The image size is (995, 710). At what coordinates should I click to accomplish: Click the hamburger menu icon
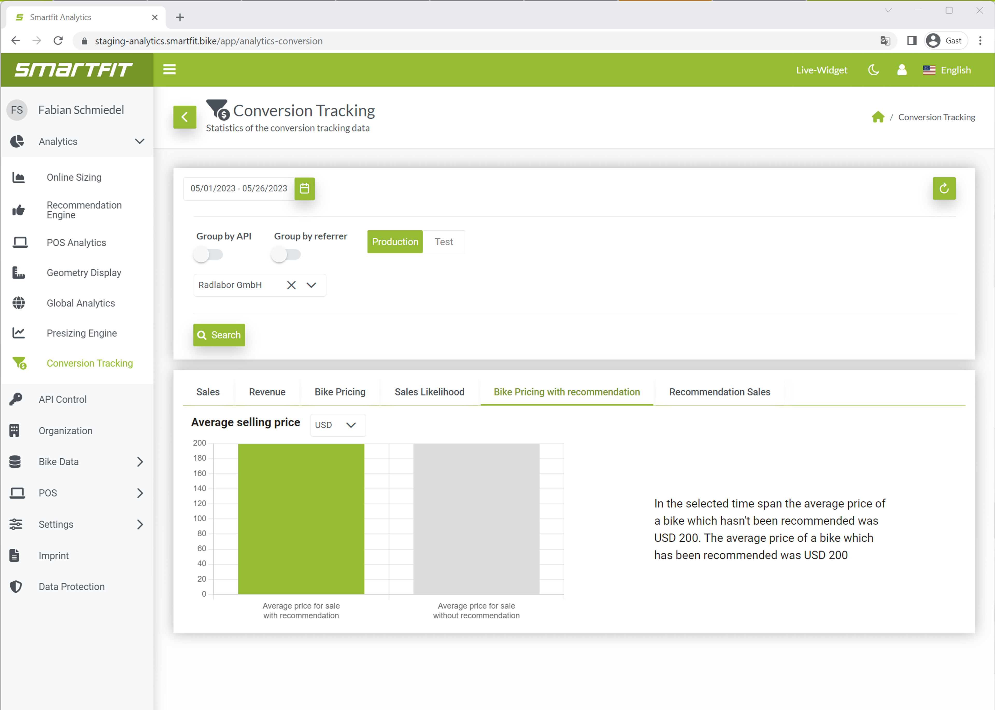169,70
